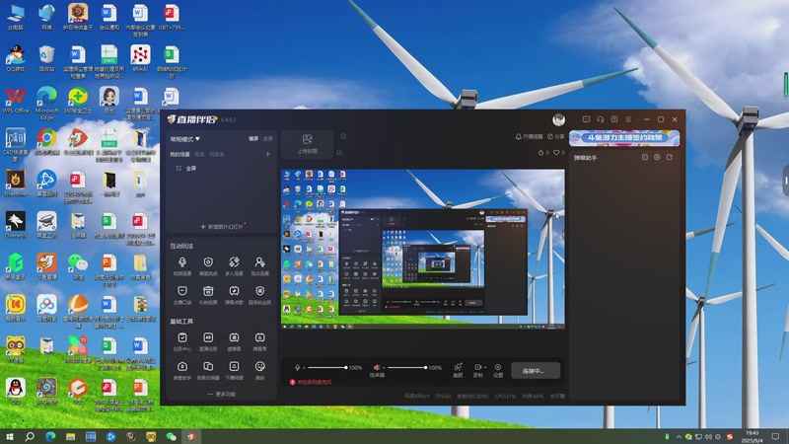
Task: Expand 更多功能 more functions
Action: 221,394
